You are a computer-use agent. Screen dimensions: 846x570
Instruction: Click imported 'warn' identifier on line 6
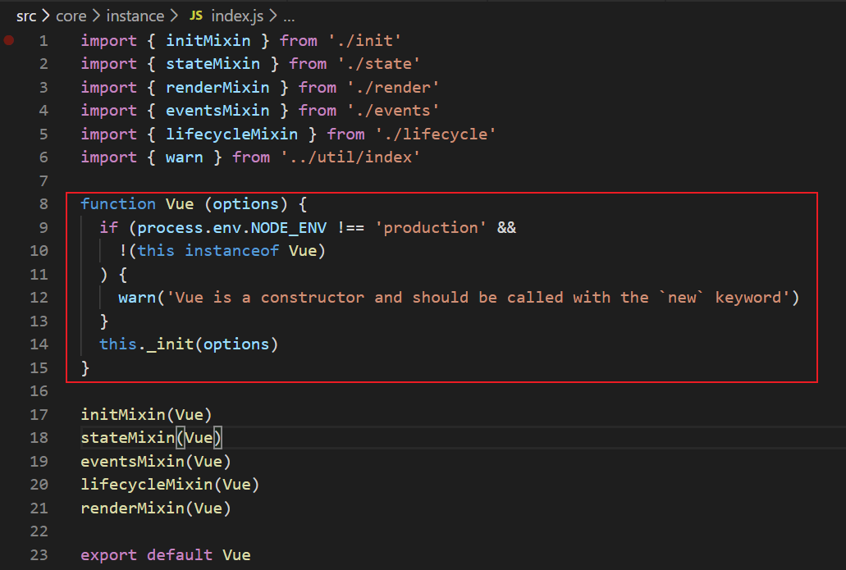point(185,157)
